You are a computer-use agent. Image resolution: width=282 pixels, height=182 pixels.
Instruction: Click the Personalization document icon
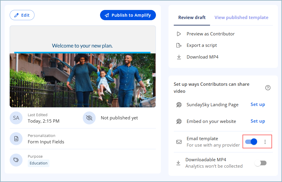[16, 139]
